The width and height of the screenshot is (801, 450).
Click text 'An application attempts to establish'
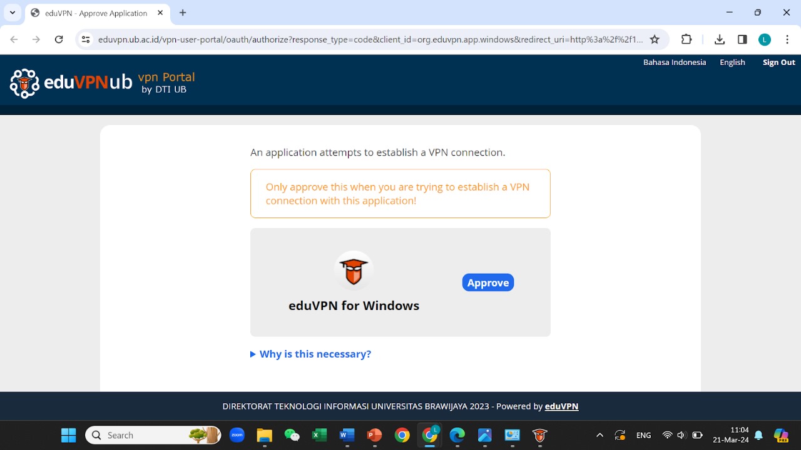click(x=377, y=152)
